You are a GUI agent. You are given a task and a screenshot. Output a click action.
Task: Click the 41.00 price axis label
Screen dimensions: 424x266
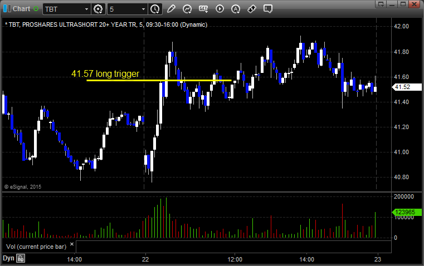(401, 152)
